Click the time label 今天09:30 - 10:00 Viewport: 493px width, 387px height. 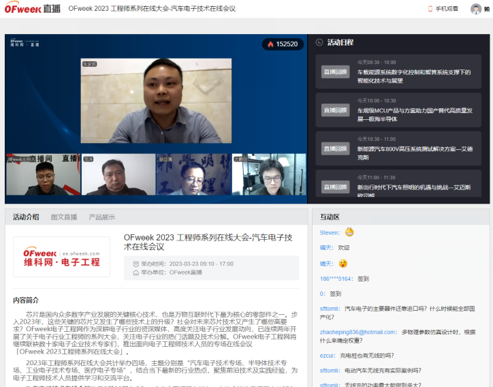point(377,62)
